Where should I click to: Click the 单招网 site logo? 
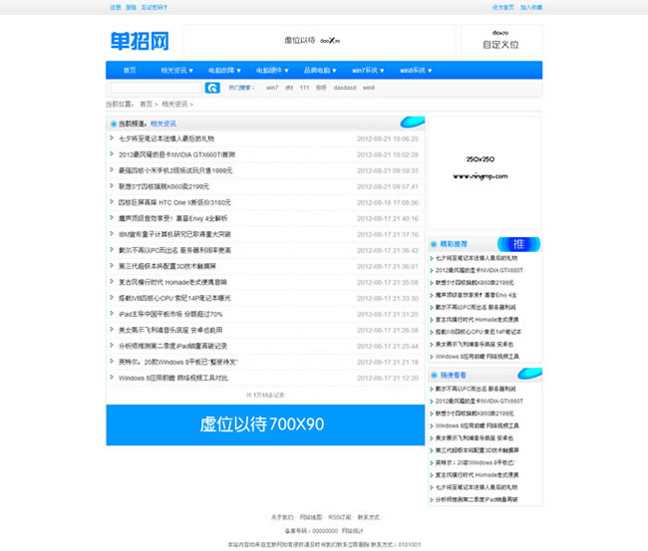click(140, 41)
